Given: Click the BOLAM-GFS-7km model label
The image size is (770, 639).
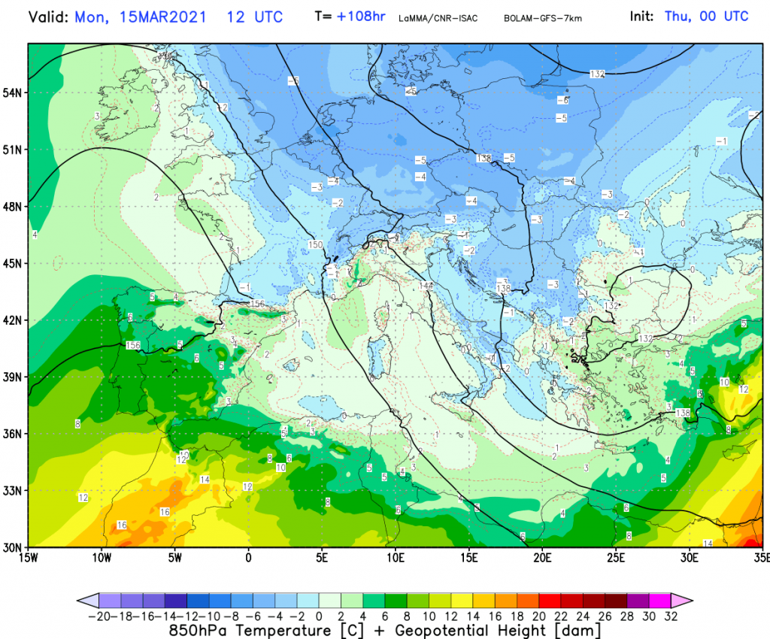Looking at the screenshot, I should pyautogui.click(x=544, y=17).
